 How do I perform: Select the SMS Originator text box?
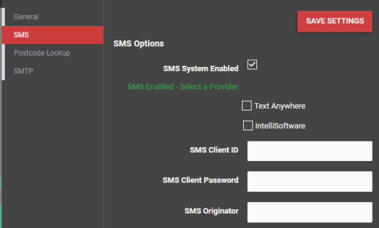(x=310, y=212)
